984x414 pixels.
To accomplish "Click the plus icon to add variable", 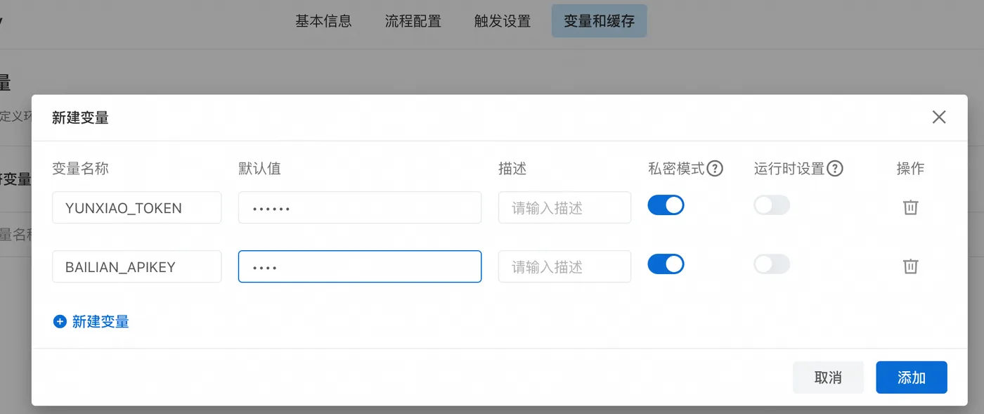I will 60,322.
